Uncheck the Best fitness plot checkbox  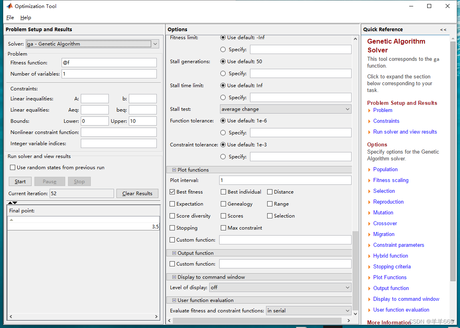tap(172, 192)
